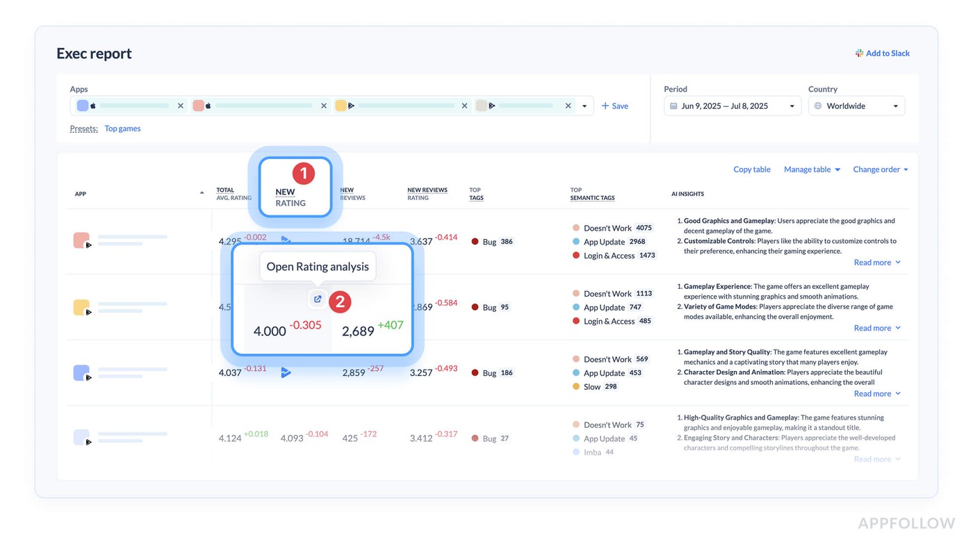Select the Top games preset
This screenshot has height=546, width=973.
(x=122, y=129)
